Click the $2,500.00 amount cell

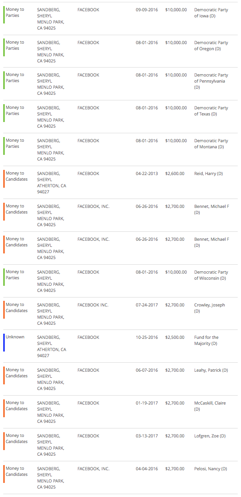pyautogui.click(x=175, y=337)
